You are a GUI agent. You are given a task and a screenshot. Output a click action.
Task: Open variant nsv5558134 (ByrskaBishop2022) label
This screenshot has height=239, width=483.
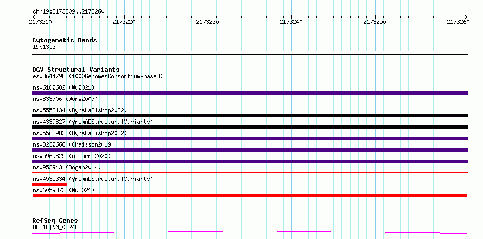pos(79,110)
